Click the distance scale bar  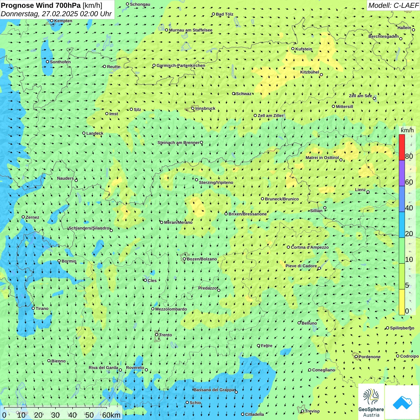[61, 412]
